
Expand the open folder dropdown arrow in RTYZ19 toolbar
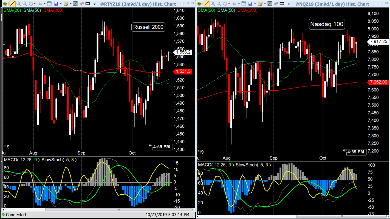[71, 4]
